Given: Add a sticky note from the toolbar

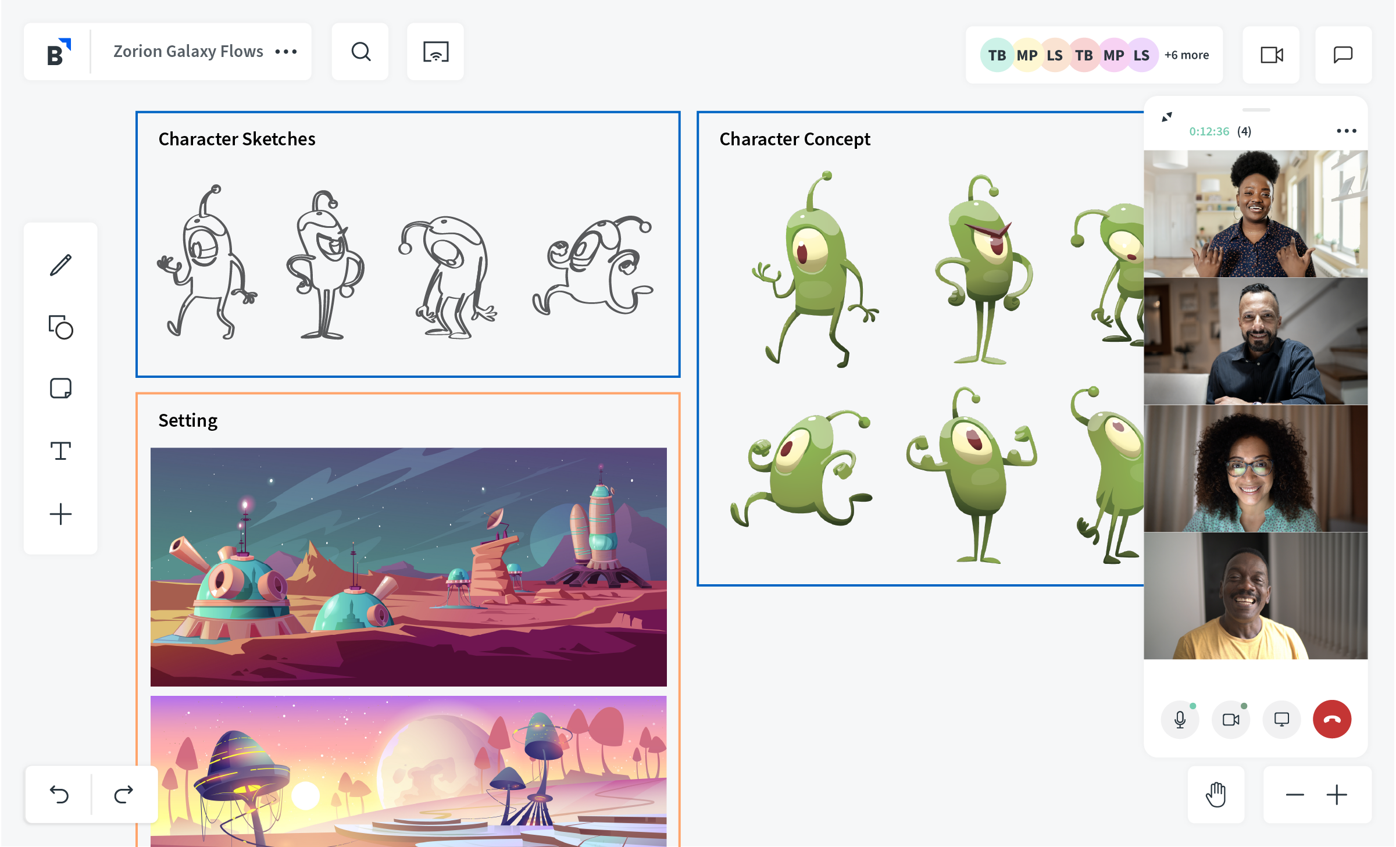Looking at the screenshot, I should 60,388.
